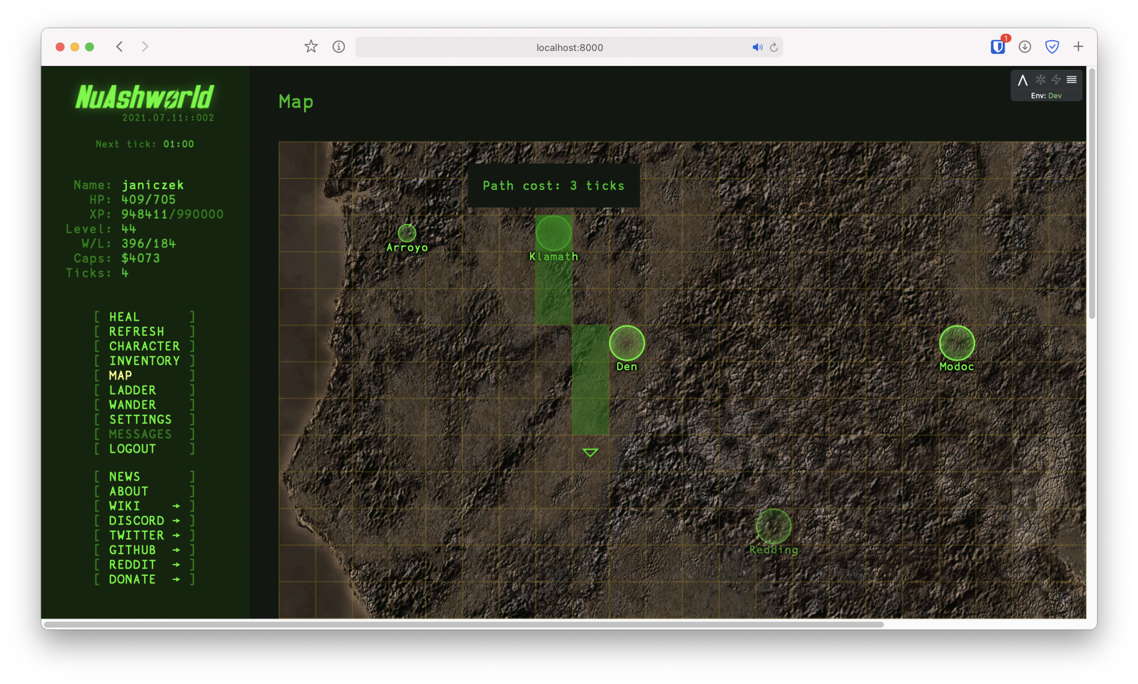Click the Next tick 01:00 timer
The width and height of the screenshot is (1138, 684).
pyautogui.click(x=145, y=144)
